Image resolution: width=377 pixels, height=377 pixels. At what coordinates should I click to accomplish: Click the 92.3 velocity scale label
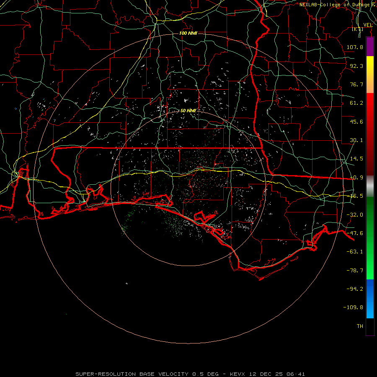tap(356, 66)
